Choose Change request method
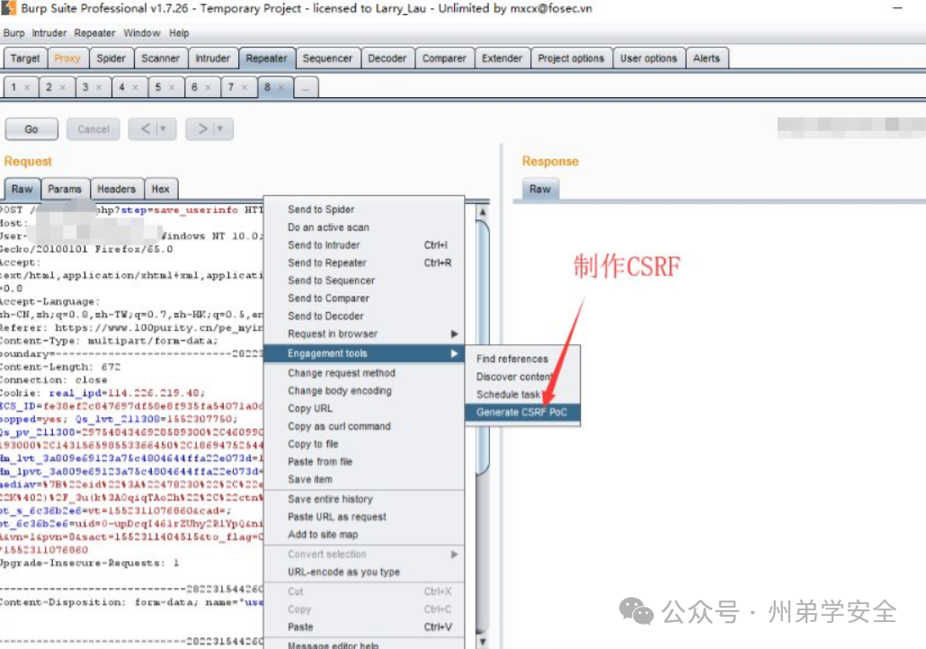The width and height of the screenshot is (926, 649). pos(364,373)
